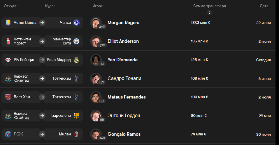Click the Real Madrid crest icon
Image resolution: width=279 pixels, height=145 pixels.
pos(76,60)
